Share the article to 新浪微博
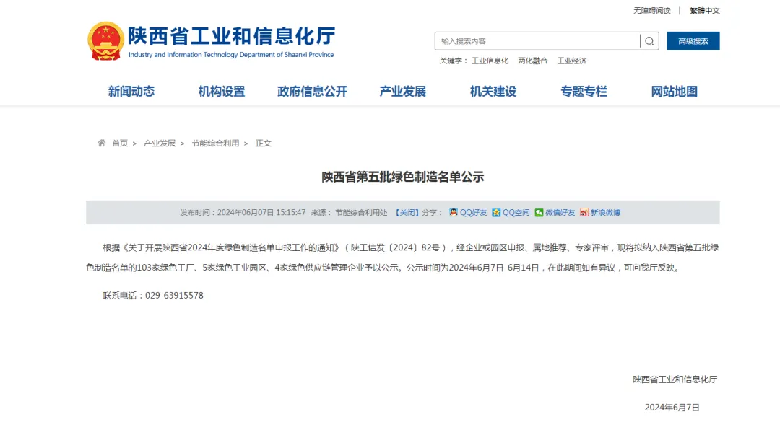 pyautogui.click(x=599, y=212)
